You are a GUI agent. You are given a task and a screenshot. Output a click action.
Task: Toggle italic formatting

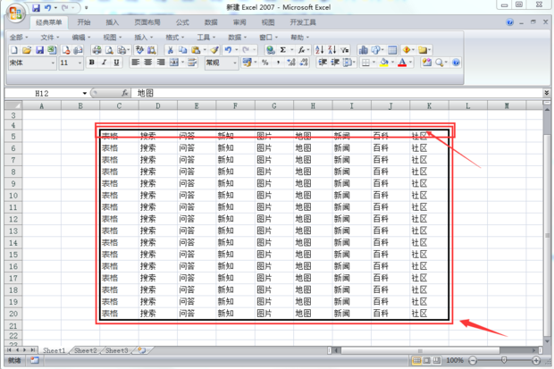click(105, 63)
